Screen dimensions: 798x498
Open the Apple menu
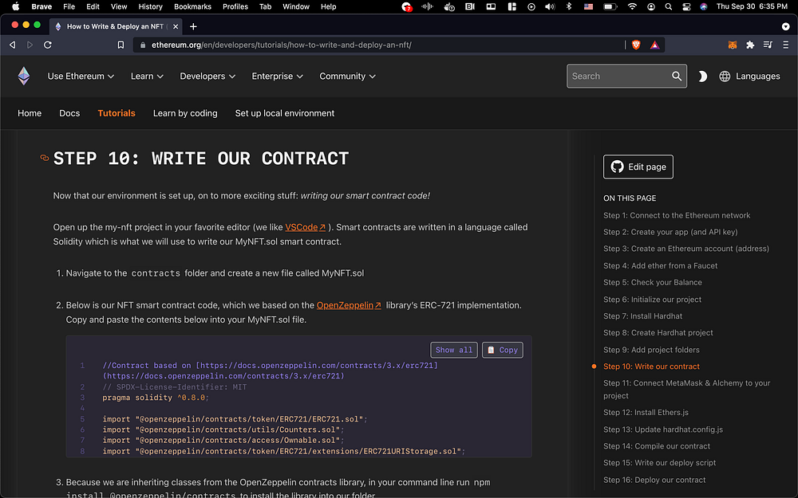click(x=15, y=6)
